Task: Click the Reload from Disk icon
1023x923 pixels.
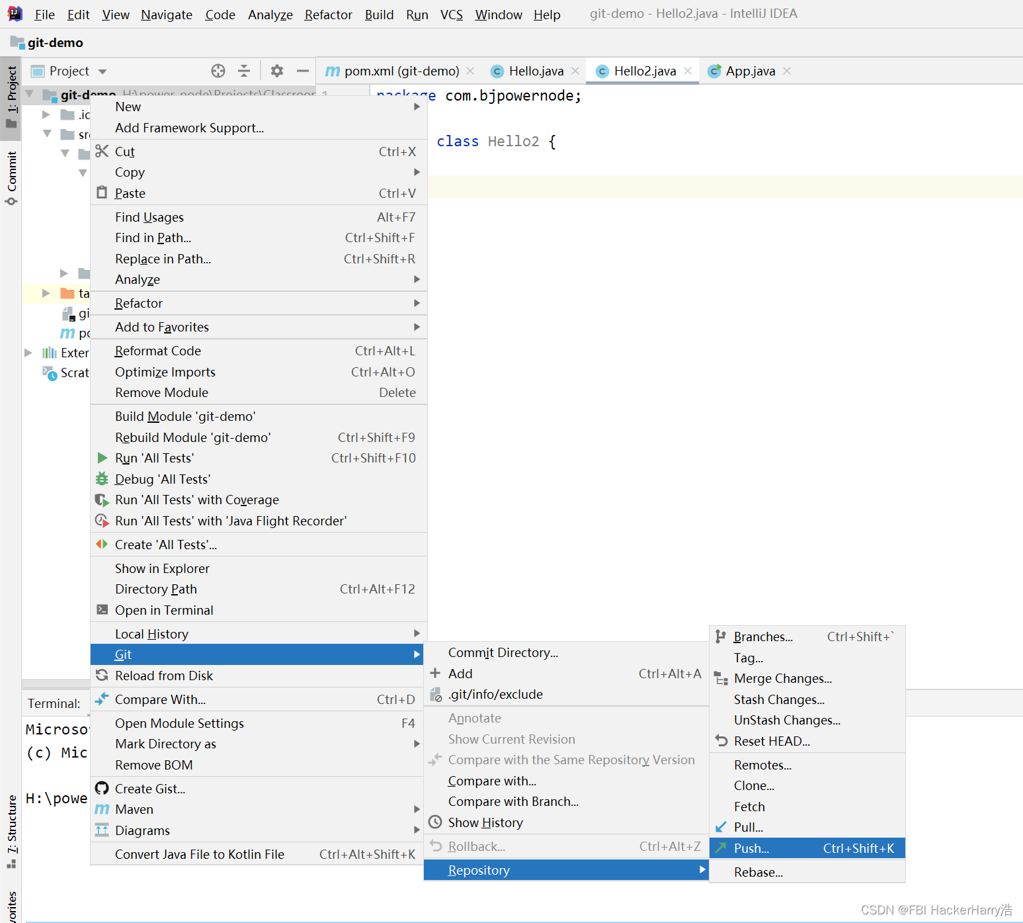Action: pos(102,675)
